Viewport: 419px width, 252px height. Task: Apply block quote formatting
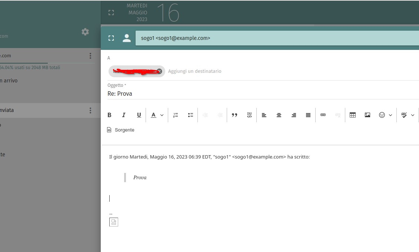point(235,115)
